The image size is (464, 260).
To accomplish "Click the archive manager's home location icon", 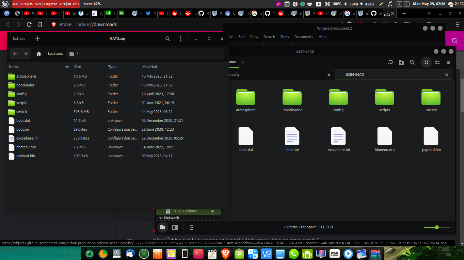I will (39, 54).
